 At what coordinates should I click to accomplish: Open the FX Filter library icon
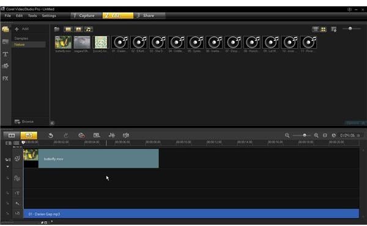[x=6, y=79]
